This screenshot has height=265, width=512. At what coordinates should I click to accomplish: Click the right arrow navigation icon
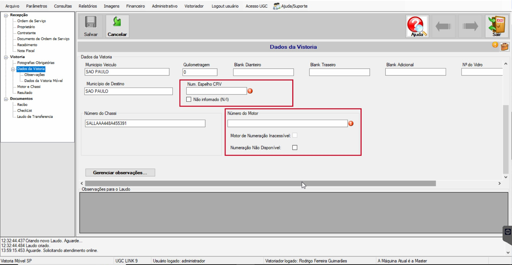click(470, 26)
